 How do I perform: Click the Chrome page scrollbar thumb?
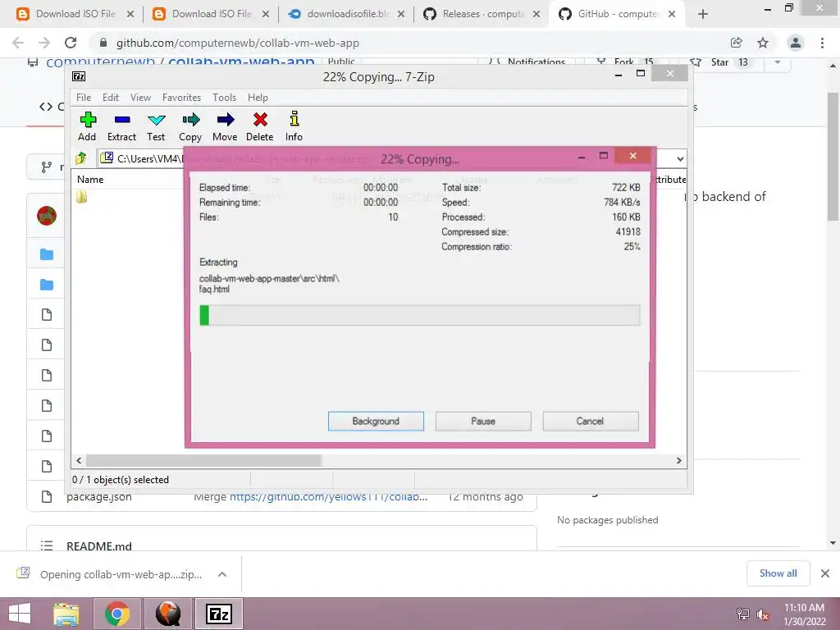[x=833, y=156]
